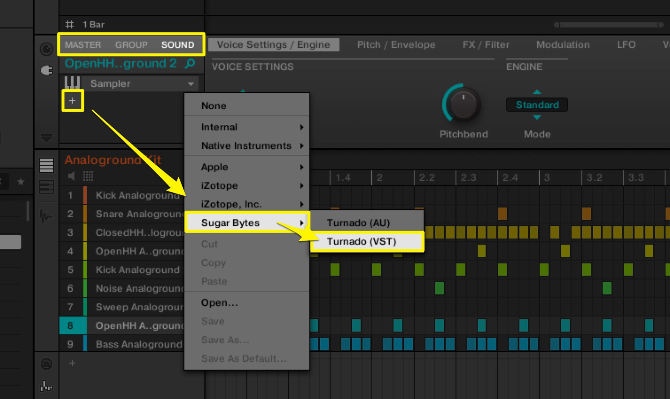This screenshot has height=399, width=670.
Task: Choose Open... in the plug-in menu
Action: pyautogui.click(x=247, y=303)
